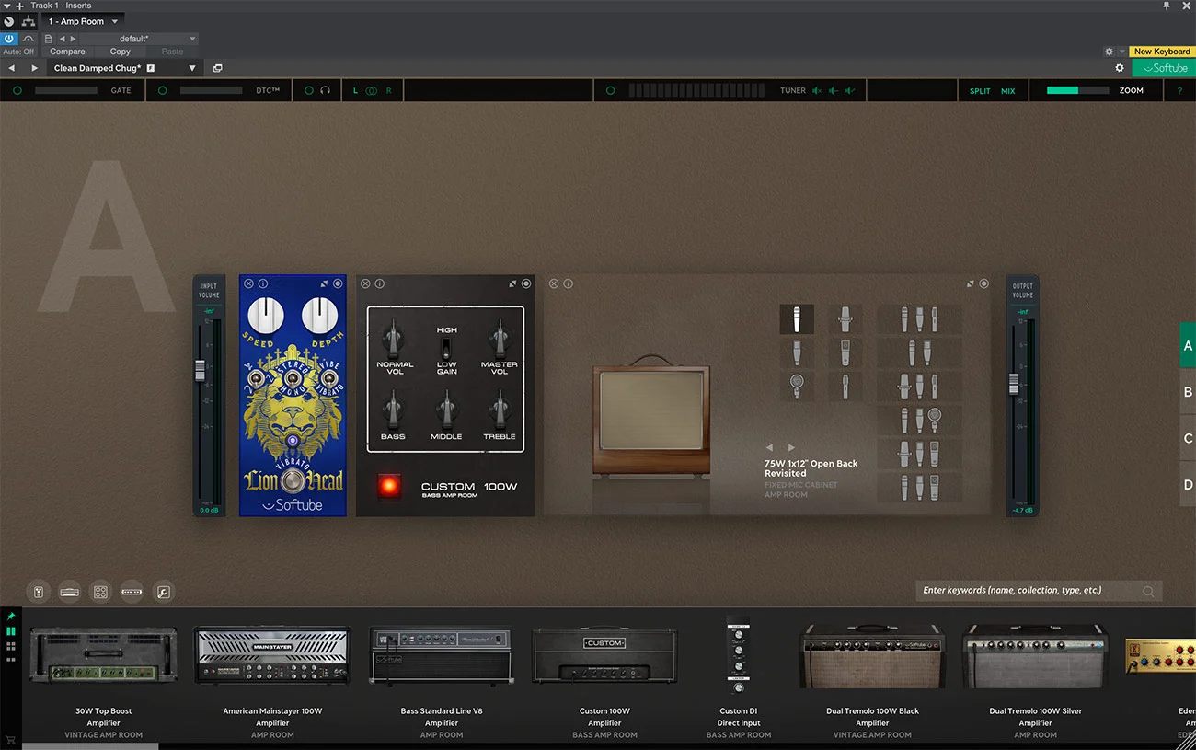The width and height of the screenshot is (1196, 750).
Task: Open the rack effects category filter icon
Action: click(132, 592)
